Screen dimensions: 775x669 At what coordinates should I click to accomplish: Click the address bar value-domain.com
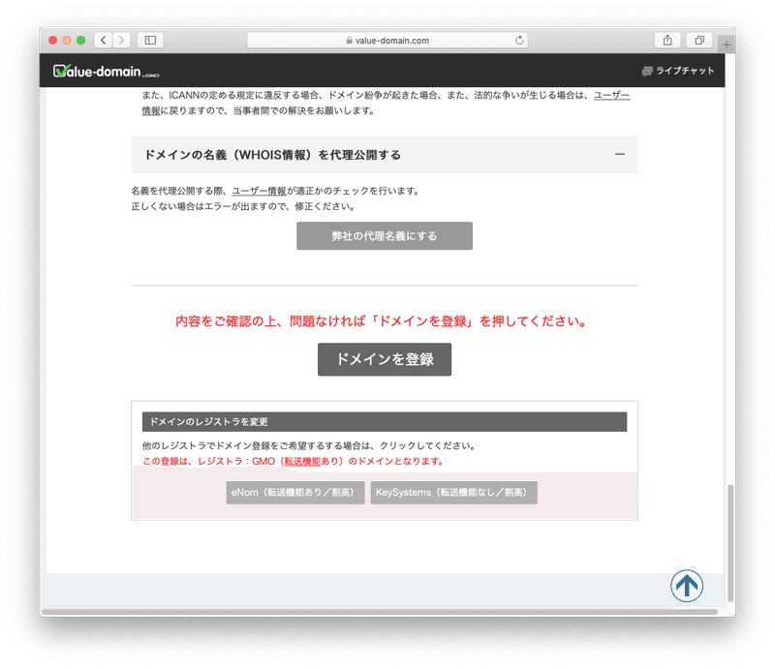pyautogui.click(x=387, y=40)
